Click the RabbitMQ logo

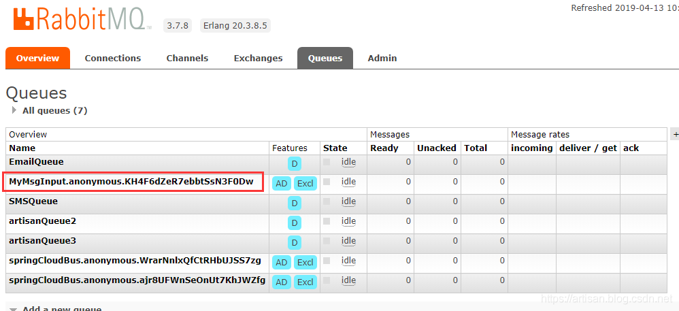pyautogui.click(x=82, y=20)
